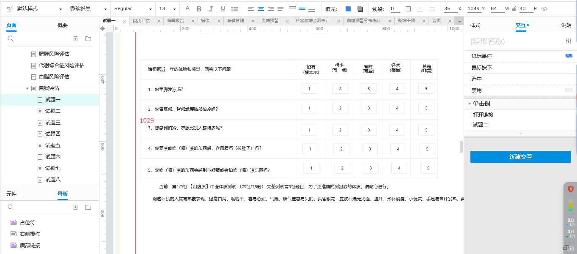
Task: Open the line color box icon
Action: click(x=408, y=9)
